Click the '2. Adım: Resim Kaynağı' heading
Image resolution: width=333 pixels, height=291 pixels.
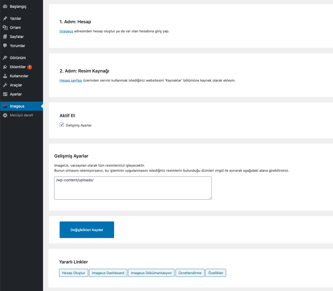84,71
